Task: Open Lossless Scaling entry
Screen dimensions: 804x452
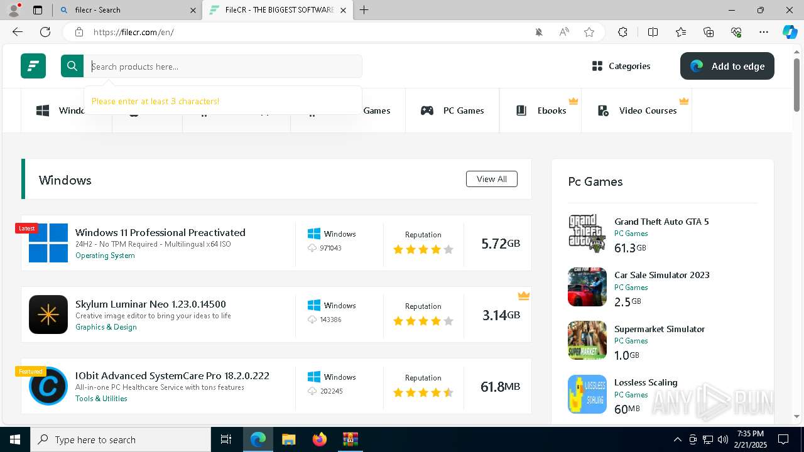Action: (646, 382)
